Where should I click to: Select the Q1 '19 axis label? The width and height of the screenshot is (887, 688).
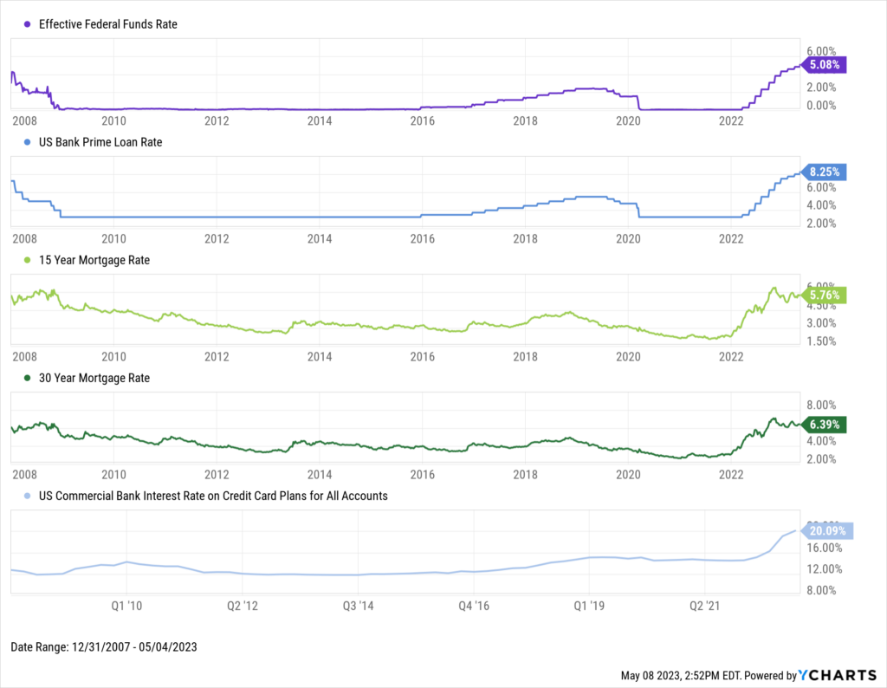[589, 607]
